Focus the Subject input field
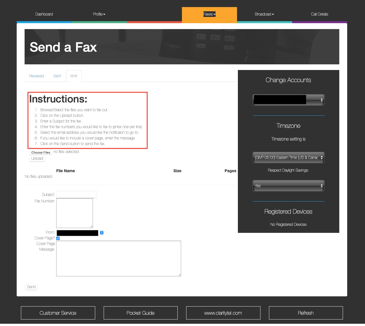The height and width of the screenshot is (326, 365). (x=77, y=194)
